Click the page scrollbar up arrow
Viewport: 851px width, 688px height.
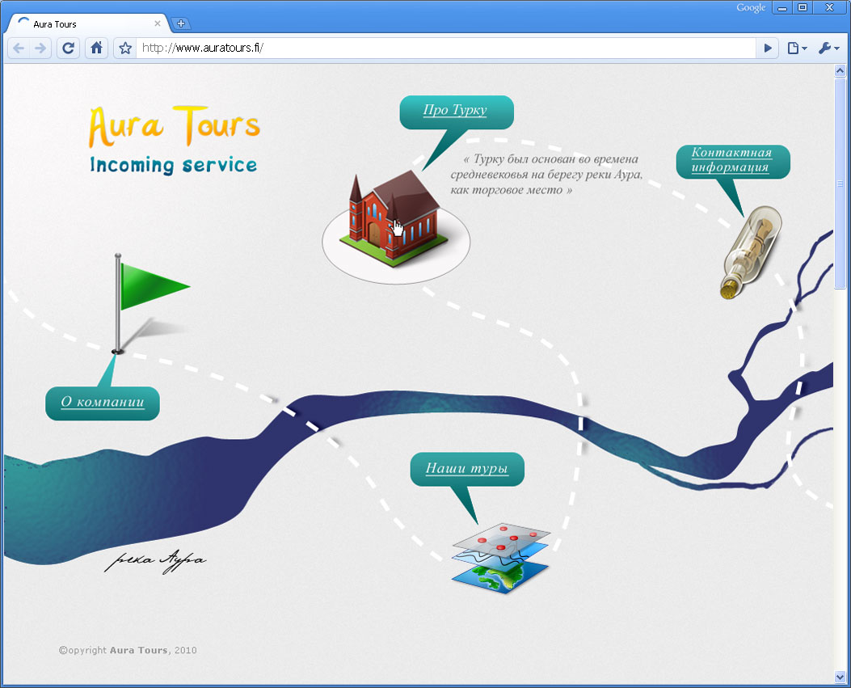[840, 70]
